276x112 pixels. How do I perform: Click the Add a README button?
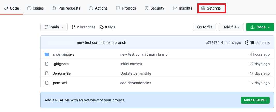(x=255, y=100)
